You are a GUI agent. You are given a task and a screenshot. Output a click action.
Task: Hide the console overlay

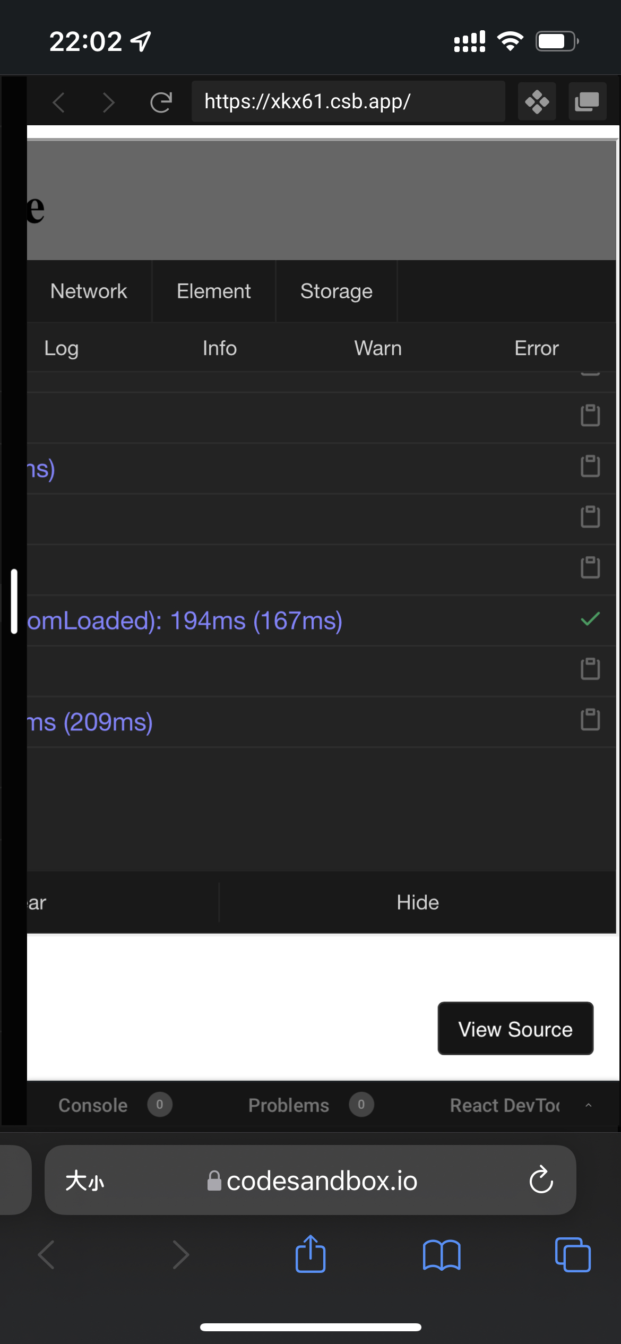[417, 902]
